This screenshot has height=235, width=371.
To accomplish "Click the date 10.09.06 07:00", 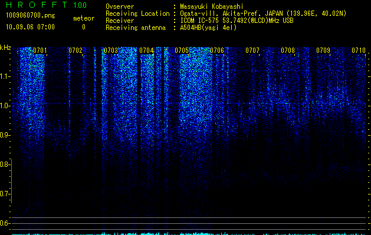I will coord(31,27).
